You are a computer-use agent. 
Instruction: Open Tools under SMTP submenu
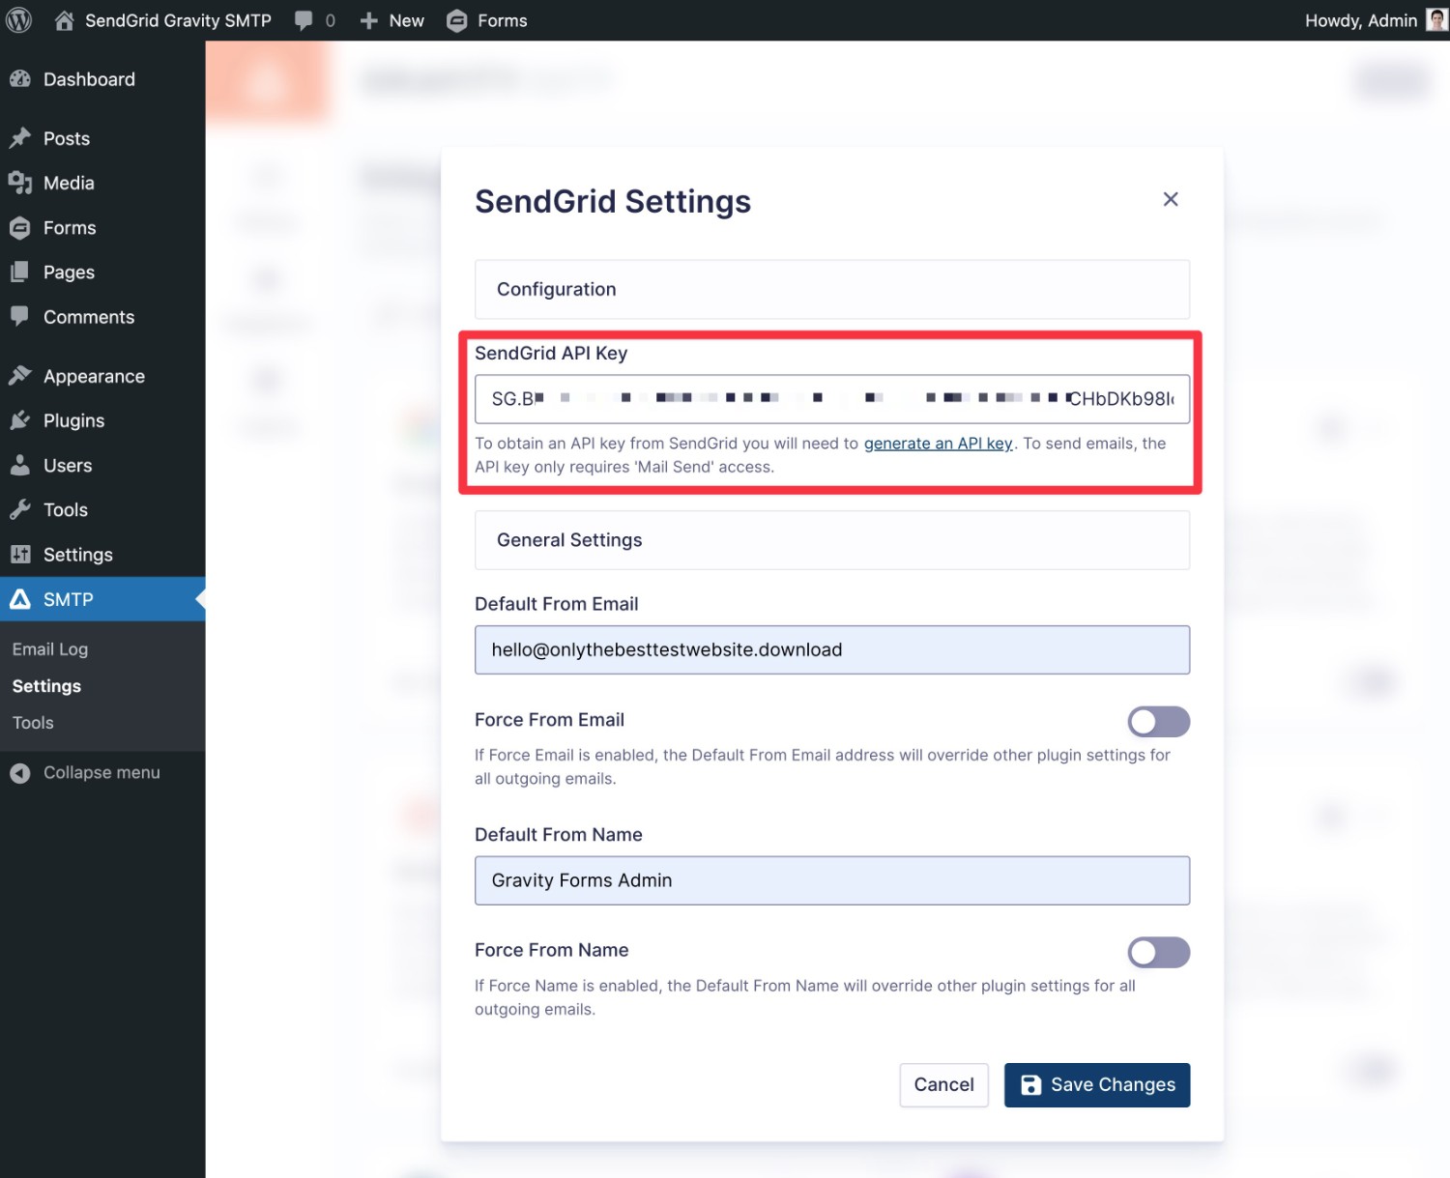(33, 723)
